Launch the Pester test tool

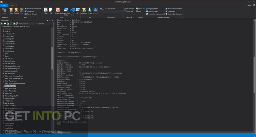click(x=90, y=11)
